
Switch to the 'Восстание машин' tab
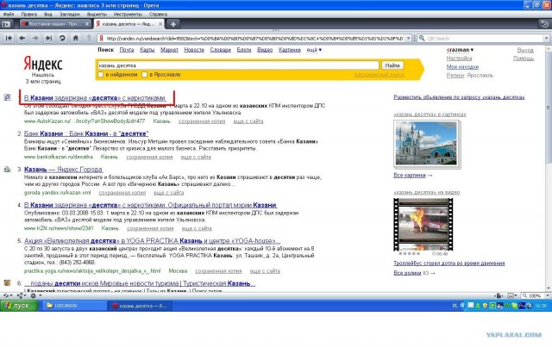(55, 24)
